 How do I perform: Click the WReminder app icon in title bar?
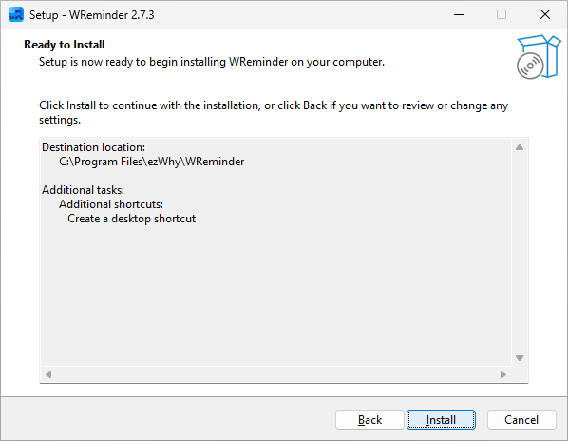pos(16,15)
